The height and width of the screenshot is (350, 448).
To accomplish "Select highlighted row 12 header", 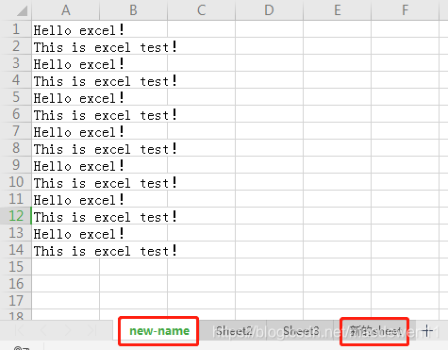I will point(16,216).
